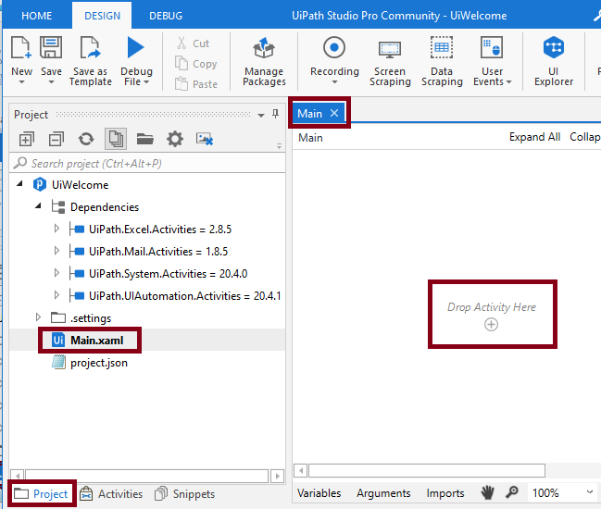Expand UiPath.Mail.Activities dependency
The image size is (601, 509).
point(56,251)
